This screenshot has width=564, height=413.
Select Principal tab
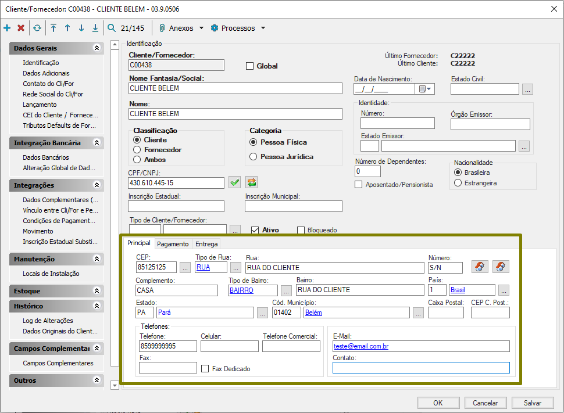139,243
